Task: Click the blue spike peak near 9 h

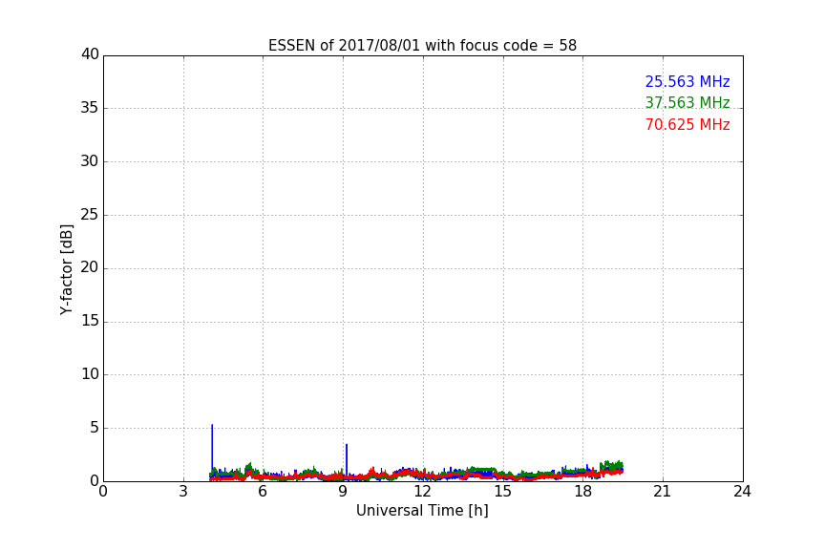Action: [x=347, y=445]
